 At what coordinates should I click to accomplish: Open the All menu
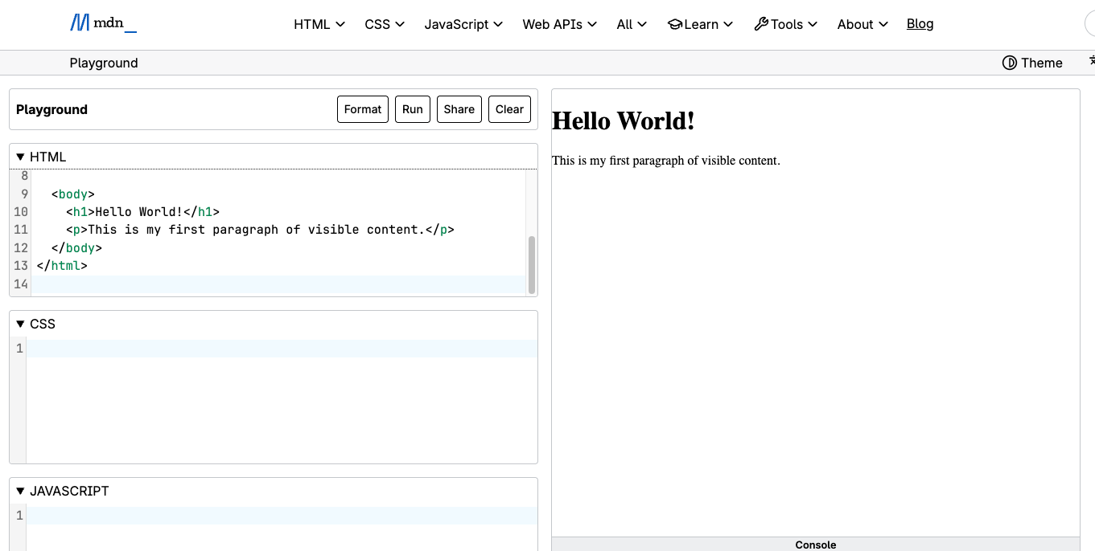tap(632, 24)
